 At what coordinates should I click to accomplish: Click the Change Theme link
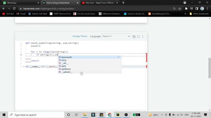pos(80,36)
